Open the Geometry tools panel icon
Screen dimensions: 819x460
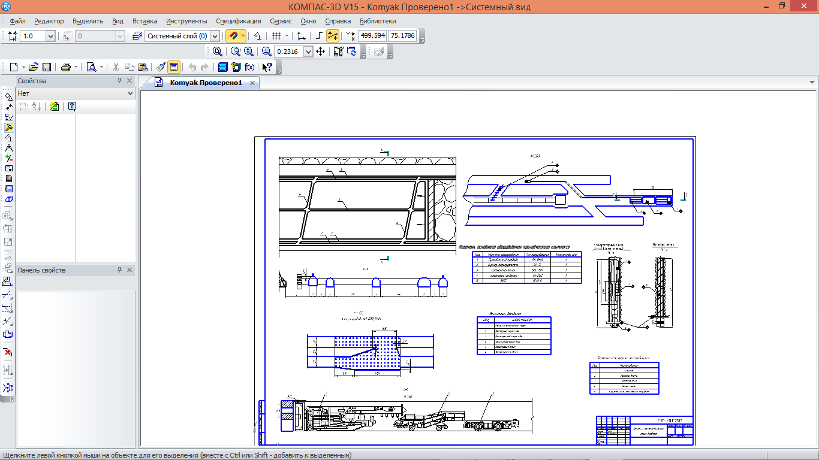pos(9,97)
